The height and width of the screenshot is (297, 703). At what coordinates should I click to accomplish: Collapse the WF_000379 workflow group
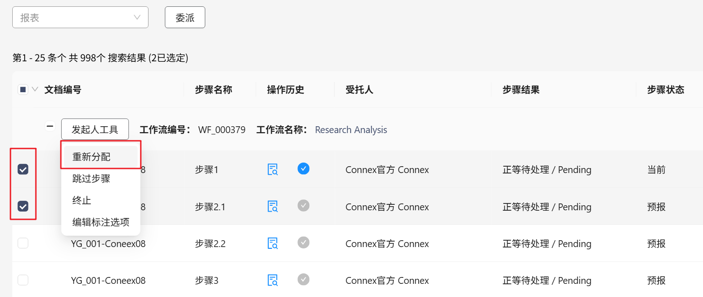[50, 127]
